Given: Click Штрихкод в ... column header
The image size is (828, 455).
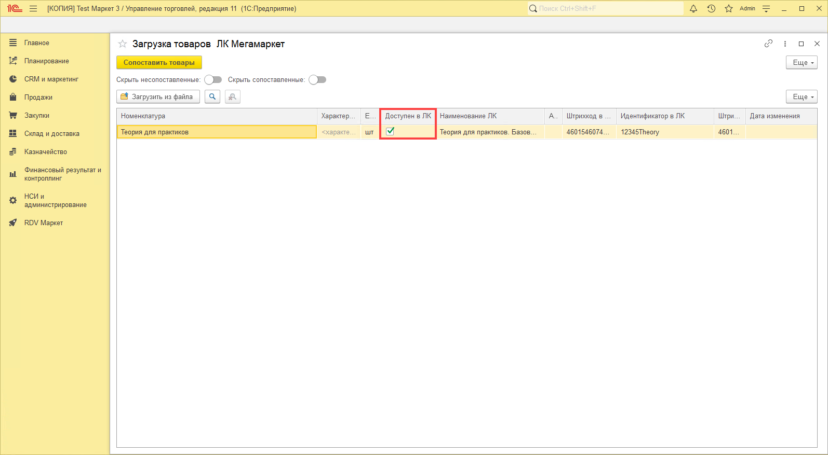Looking at the screenshot, I should click(x=589, y=116).
